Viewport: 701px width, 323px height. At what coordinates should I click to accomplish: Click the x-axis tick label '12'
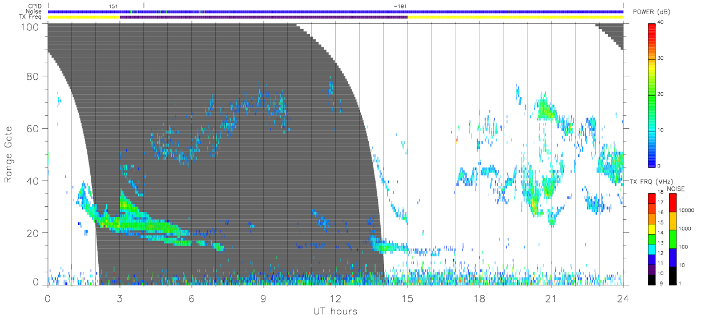click(335, 299)
